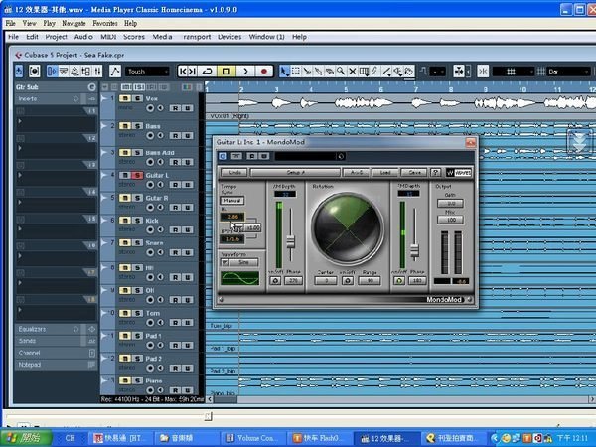596x447 pixels.
Task: Click the help question mark button in MondoMod
Action: pyautogui.click(x=437, y=171)
